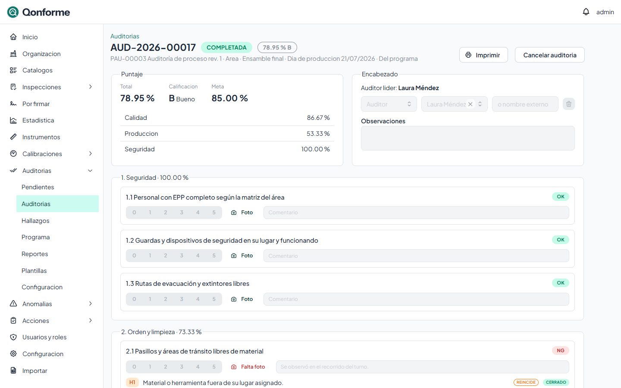Click the Estadistica chart icon
This screenshot has width=621, height=388.
[13, 120]
